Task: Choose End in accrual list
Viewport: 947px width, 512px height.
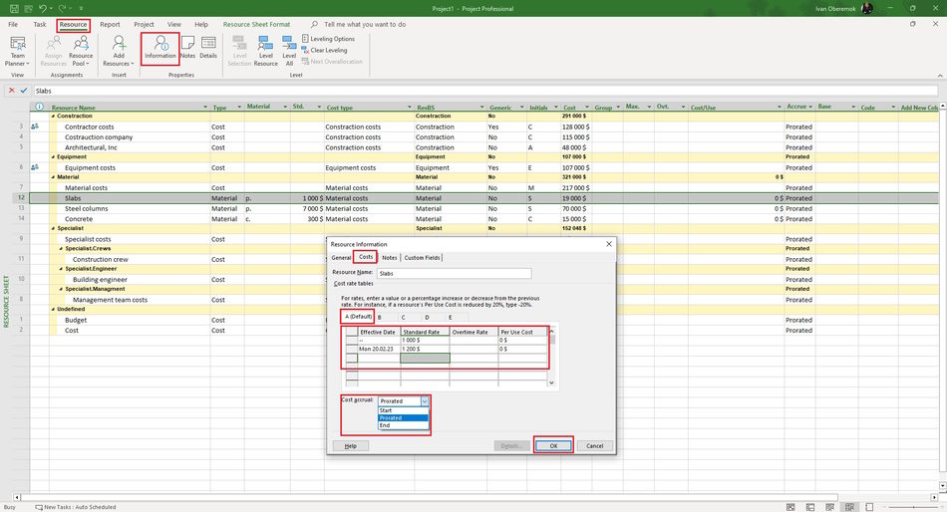Action: 403,425
